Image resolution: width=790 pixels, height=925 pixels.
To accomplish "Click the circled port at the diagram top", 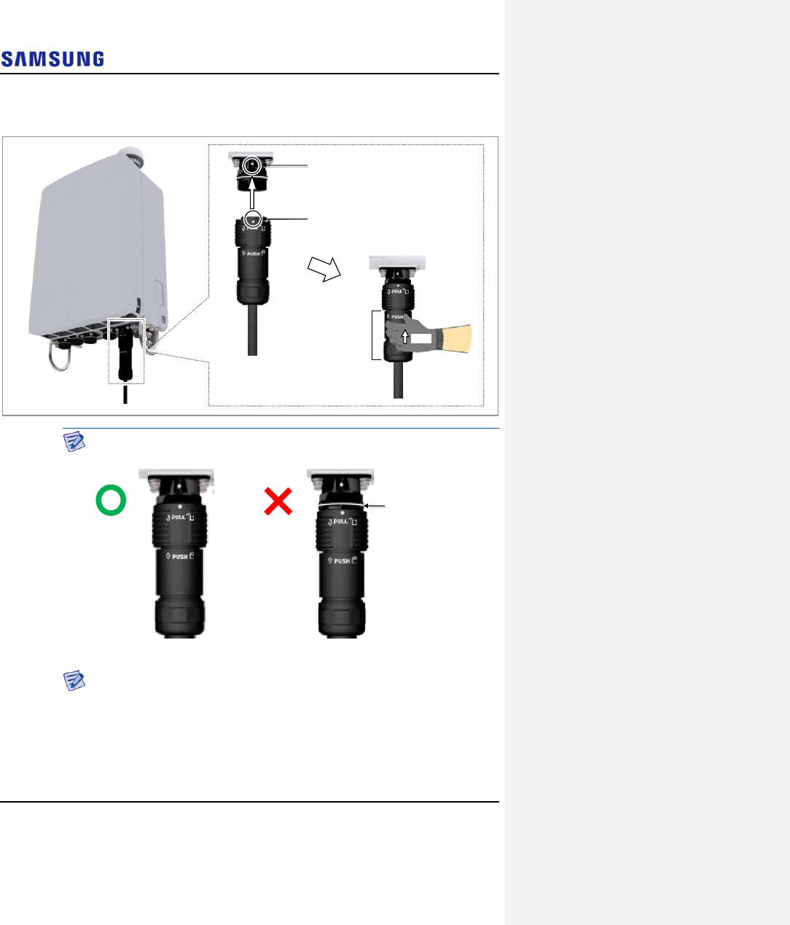I will pyautogui.click(x=253, y=165).
